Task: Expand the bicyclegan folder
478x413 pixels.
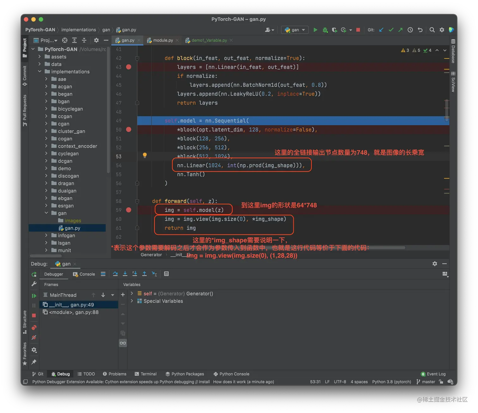Action: (46, 109)
